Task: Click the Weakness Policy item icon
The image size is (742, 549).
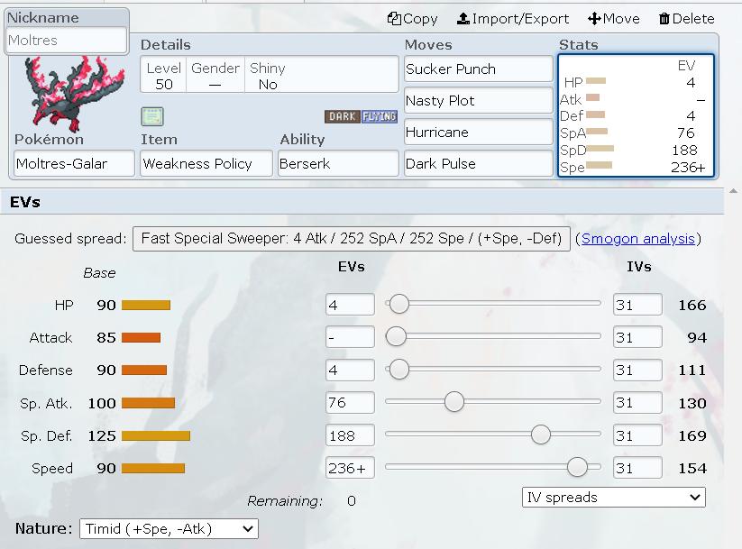Action: [x=152, y=116]
